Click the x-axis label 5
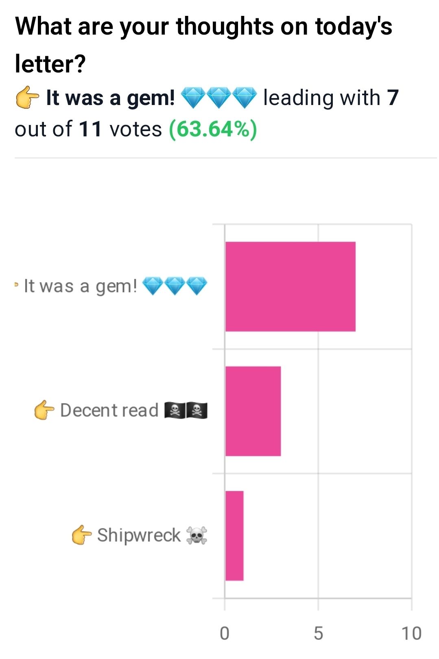Screen dimensions: 439x659 tap(318, 634)
